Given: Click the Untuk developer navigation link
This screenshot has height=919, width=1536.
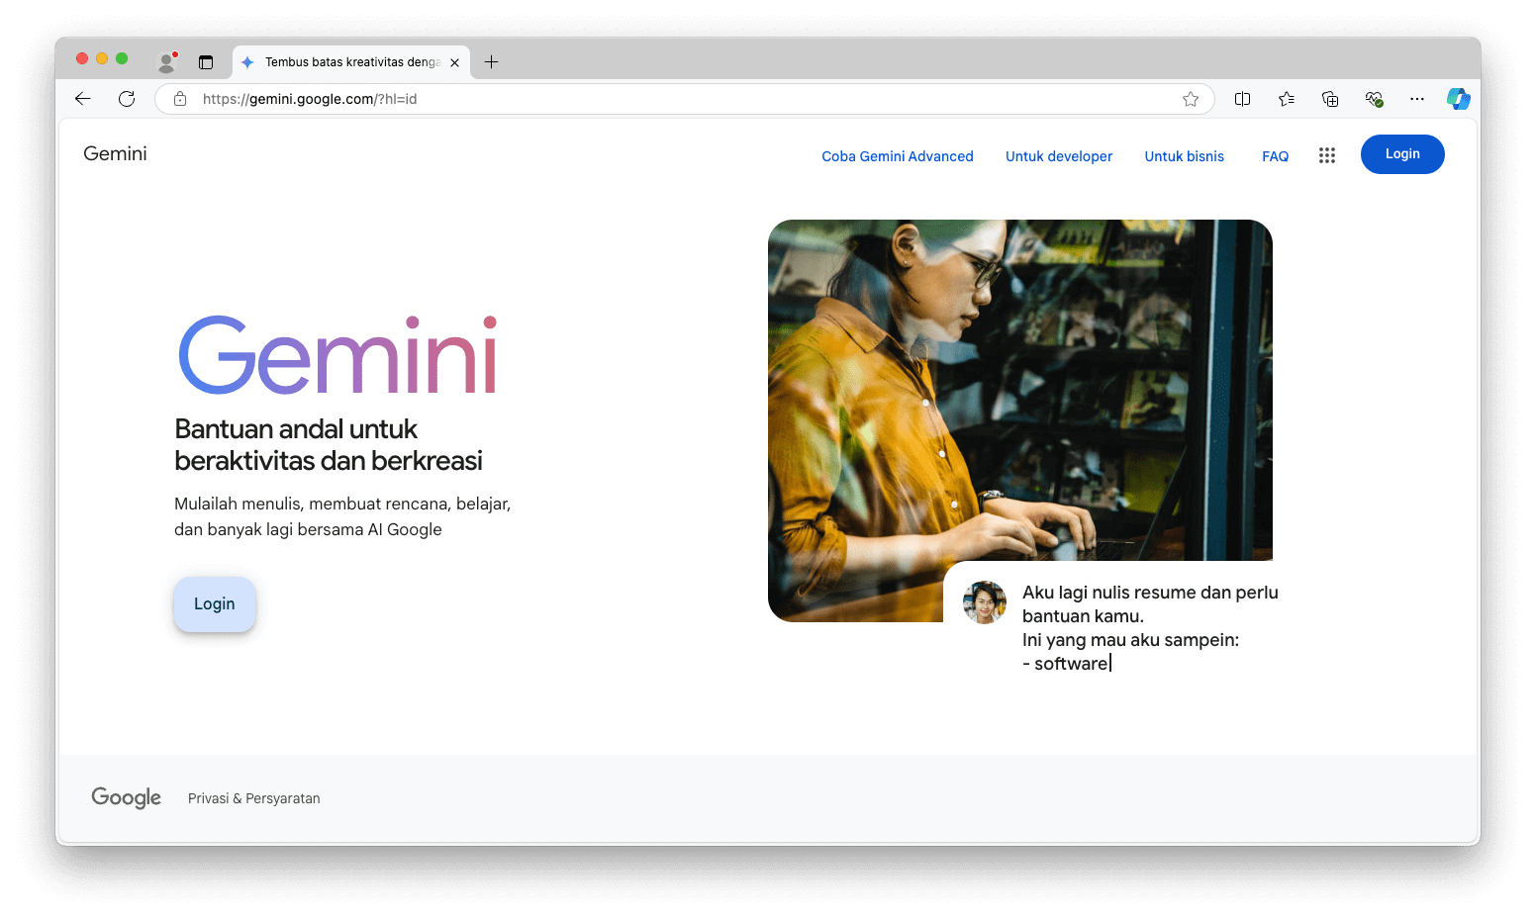Looking at the screenshot, I should (x=1058, y=155).
